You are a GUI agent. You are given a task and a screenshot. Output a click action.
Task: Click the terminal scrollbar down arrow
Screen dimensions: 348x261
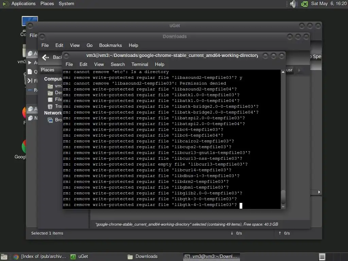tap(283, 207)
